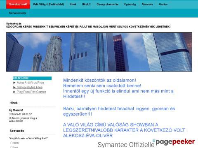The width and height of the screenshot is (198, 148).
Task: Open Disney channel tv page
Action: 107,5
